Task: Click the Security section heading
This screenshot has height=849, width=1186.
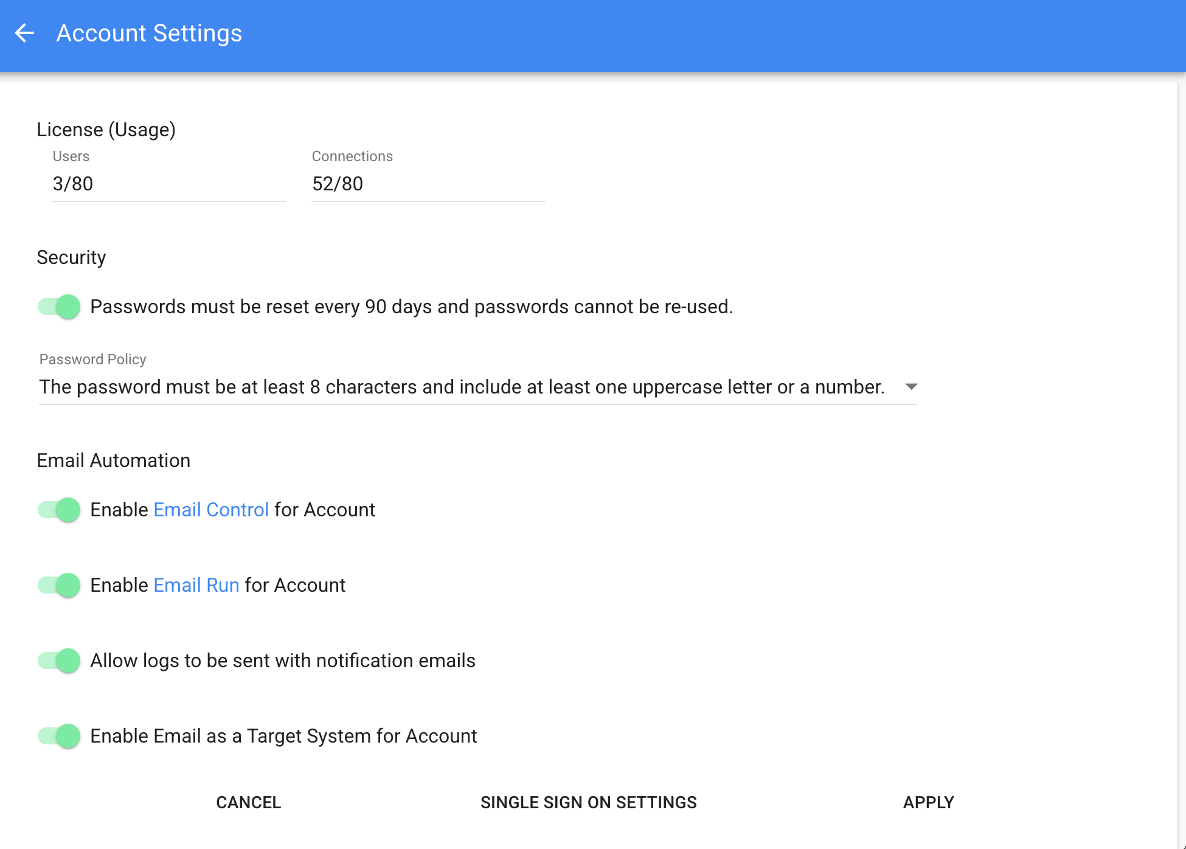Action: [x=71, y=257]
